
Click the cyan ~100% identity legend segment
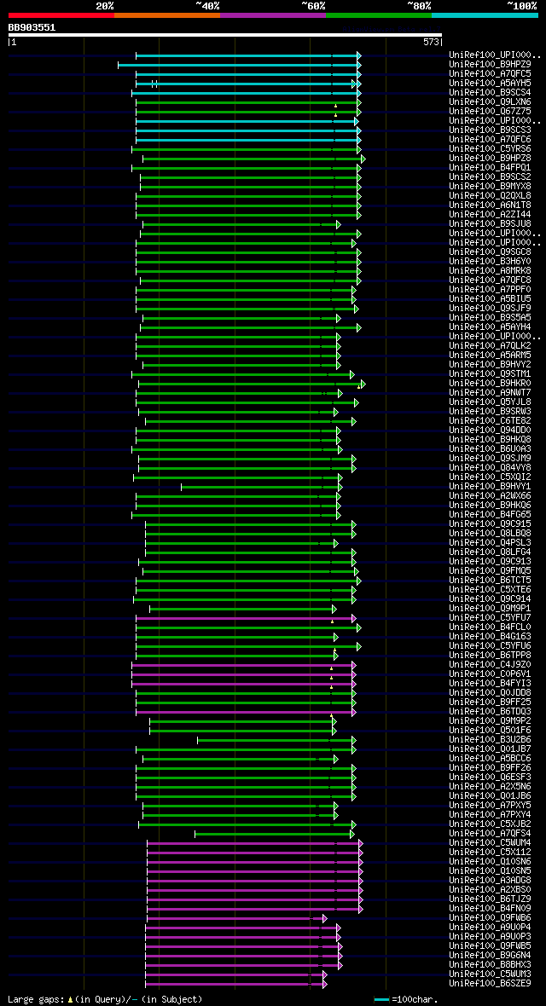[485, 14]
